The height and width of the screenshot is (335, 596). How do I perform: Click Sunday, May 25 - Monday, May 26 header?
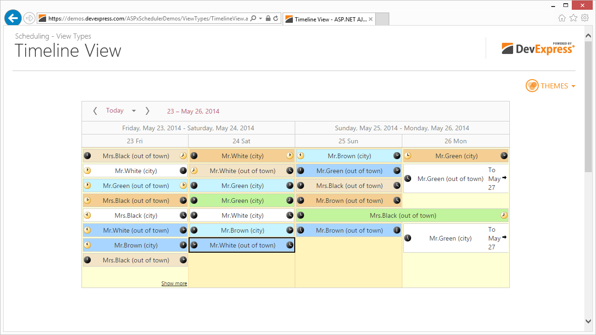click(402, 128)
